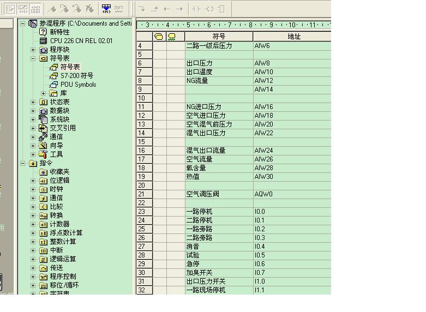Select the S7-200 符号 tree item
This screenshot has width=426, height=312.
pos(76,76)
